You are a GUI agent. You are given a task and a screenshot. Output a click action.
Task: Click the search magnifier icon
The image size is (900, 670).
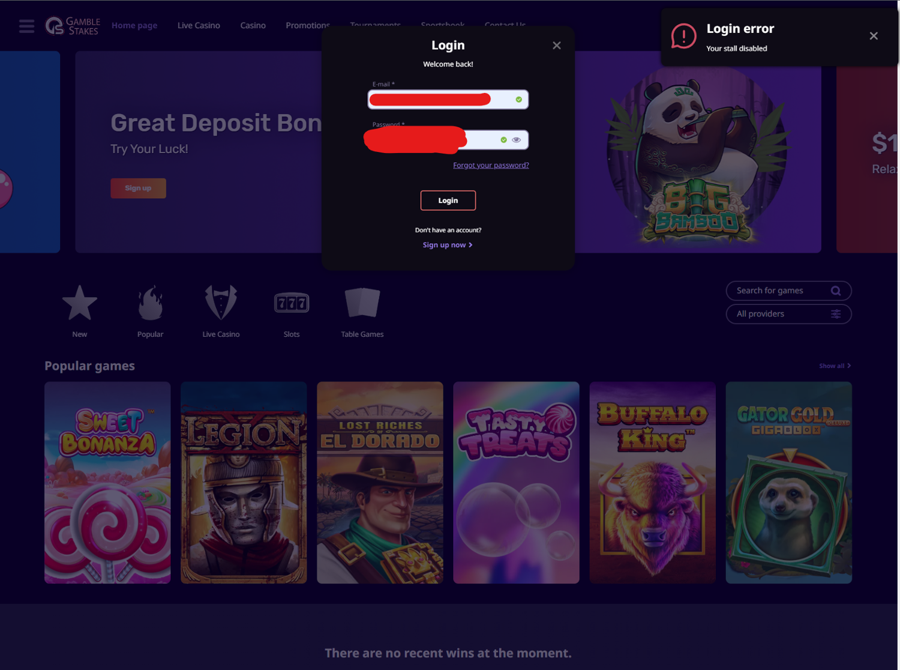(836, 291)
